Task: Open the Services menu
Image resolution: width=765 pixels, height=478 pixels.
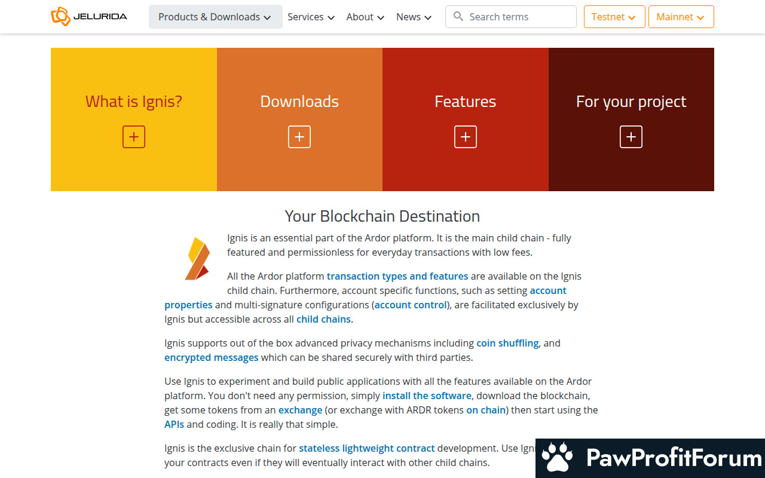Action: (x=311, y=17)
